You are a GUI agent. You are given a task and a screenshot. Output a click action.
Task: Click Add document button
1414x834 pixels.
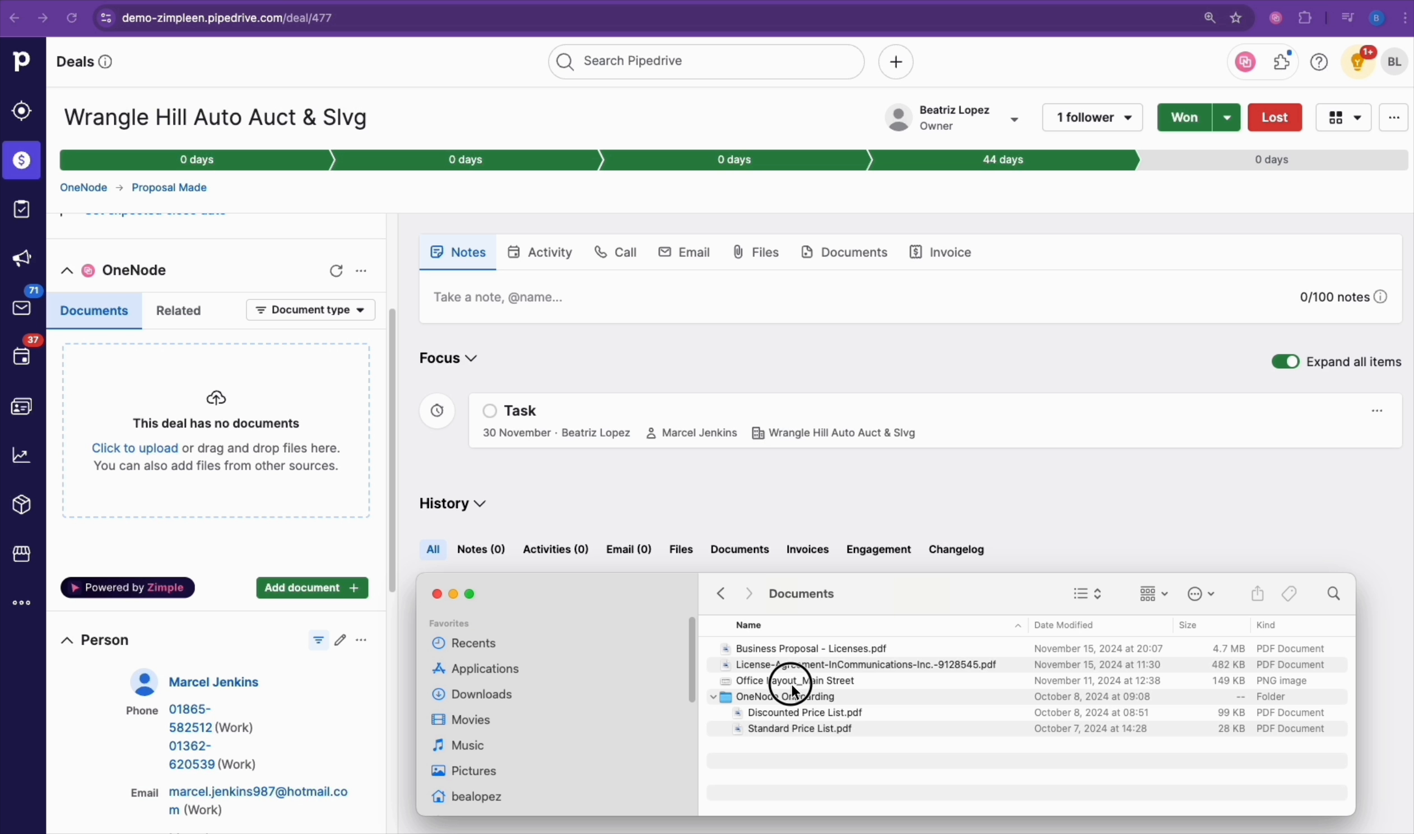tap(312, 588)
